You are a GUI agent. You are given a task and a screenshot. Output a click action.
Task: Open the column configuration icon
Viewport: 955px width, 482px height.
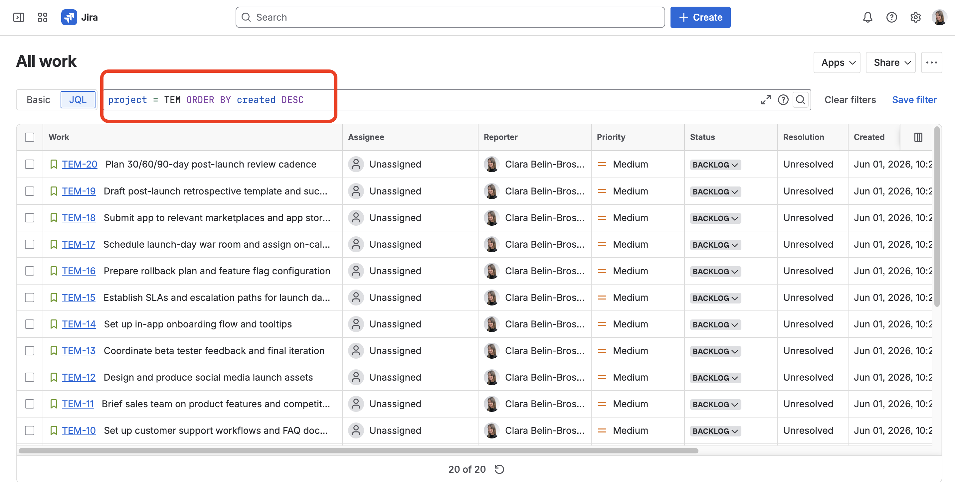[918, 137]
